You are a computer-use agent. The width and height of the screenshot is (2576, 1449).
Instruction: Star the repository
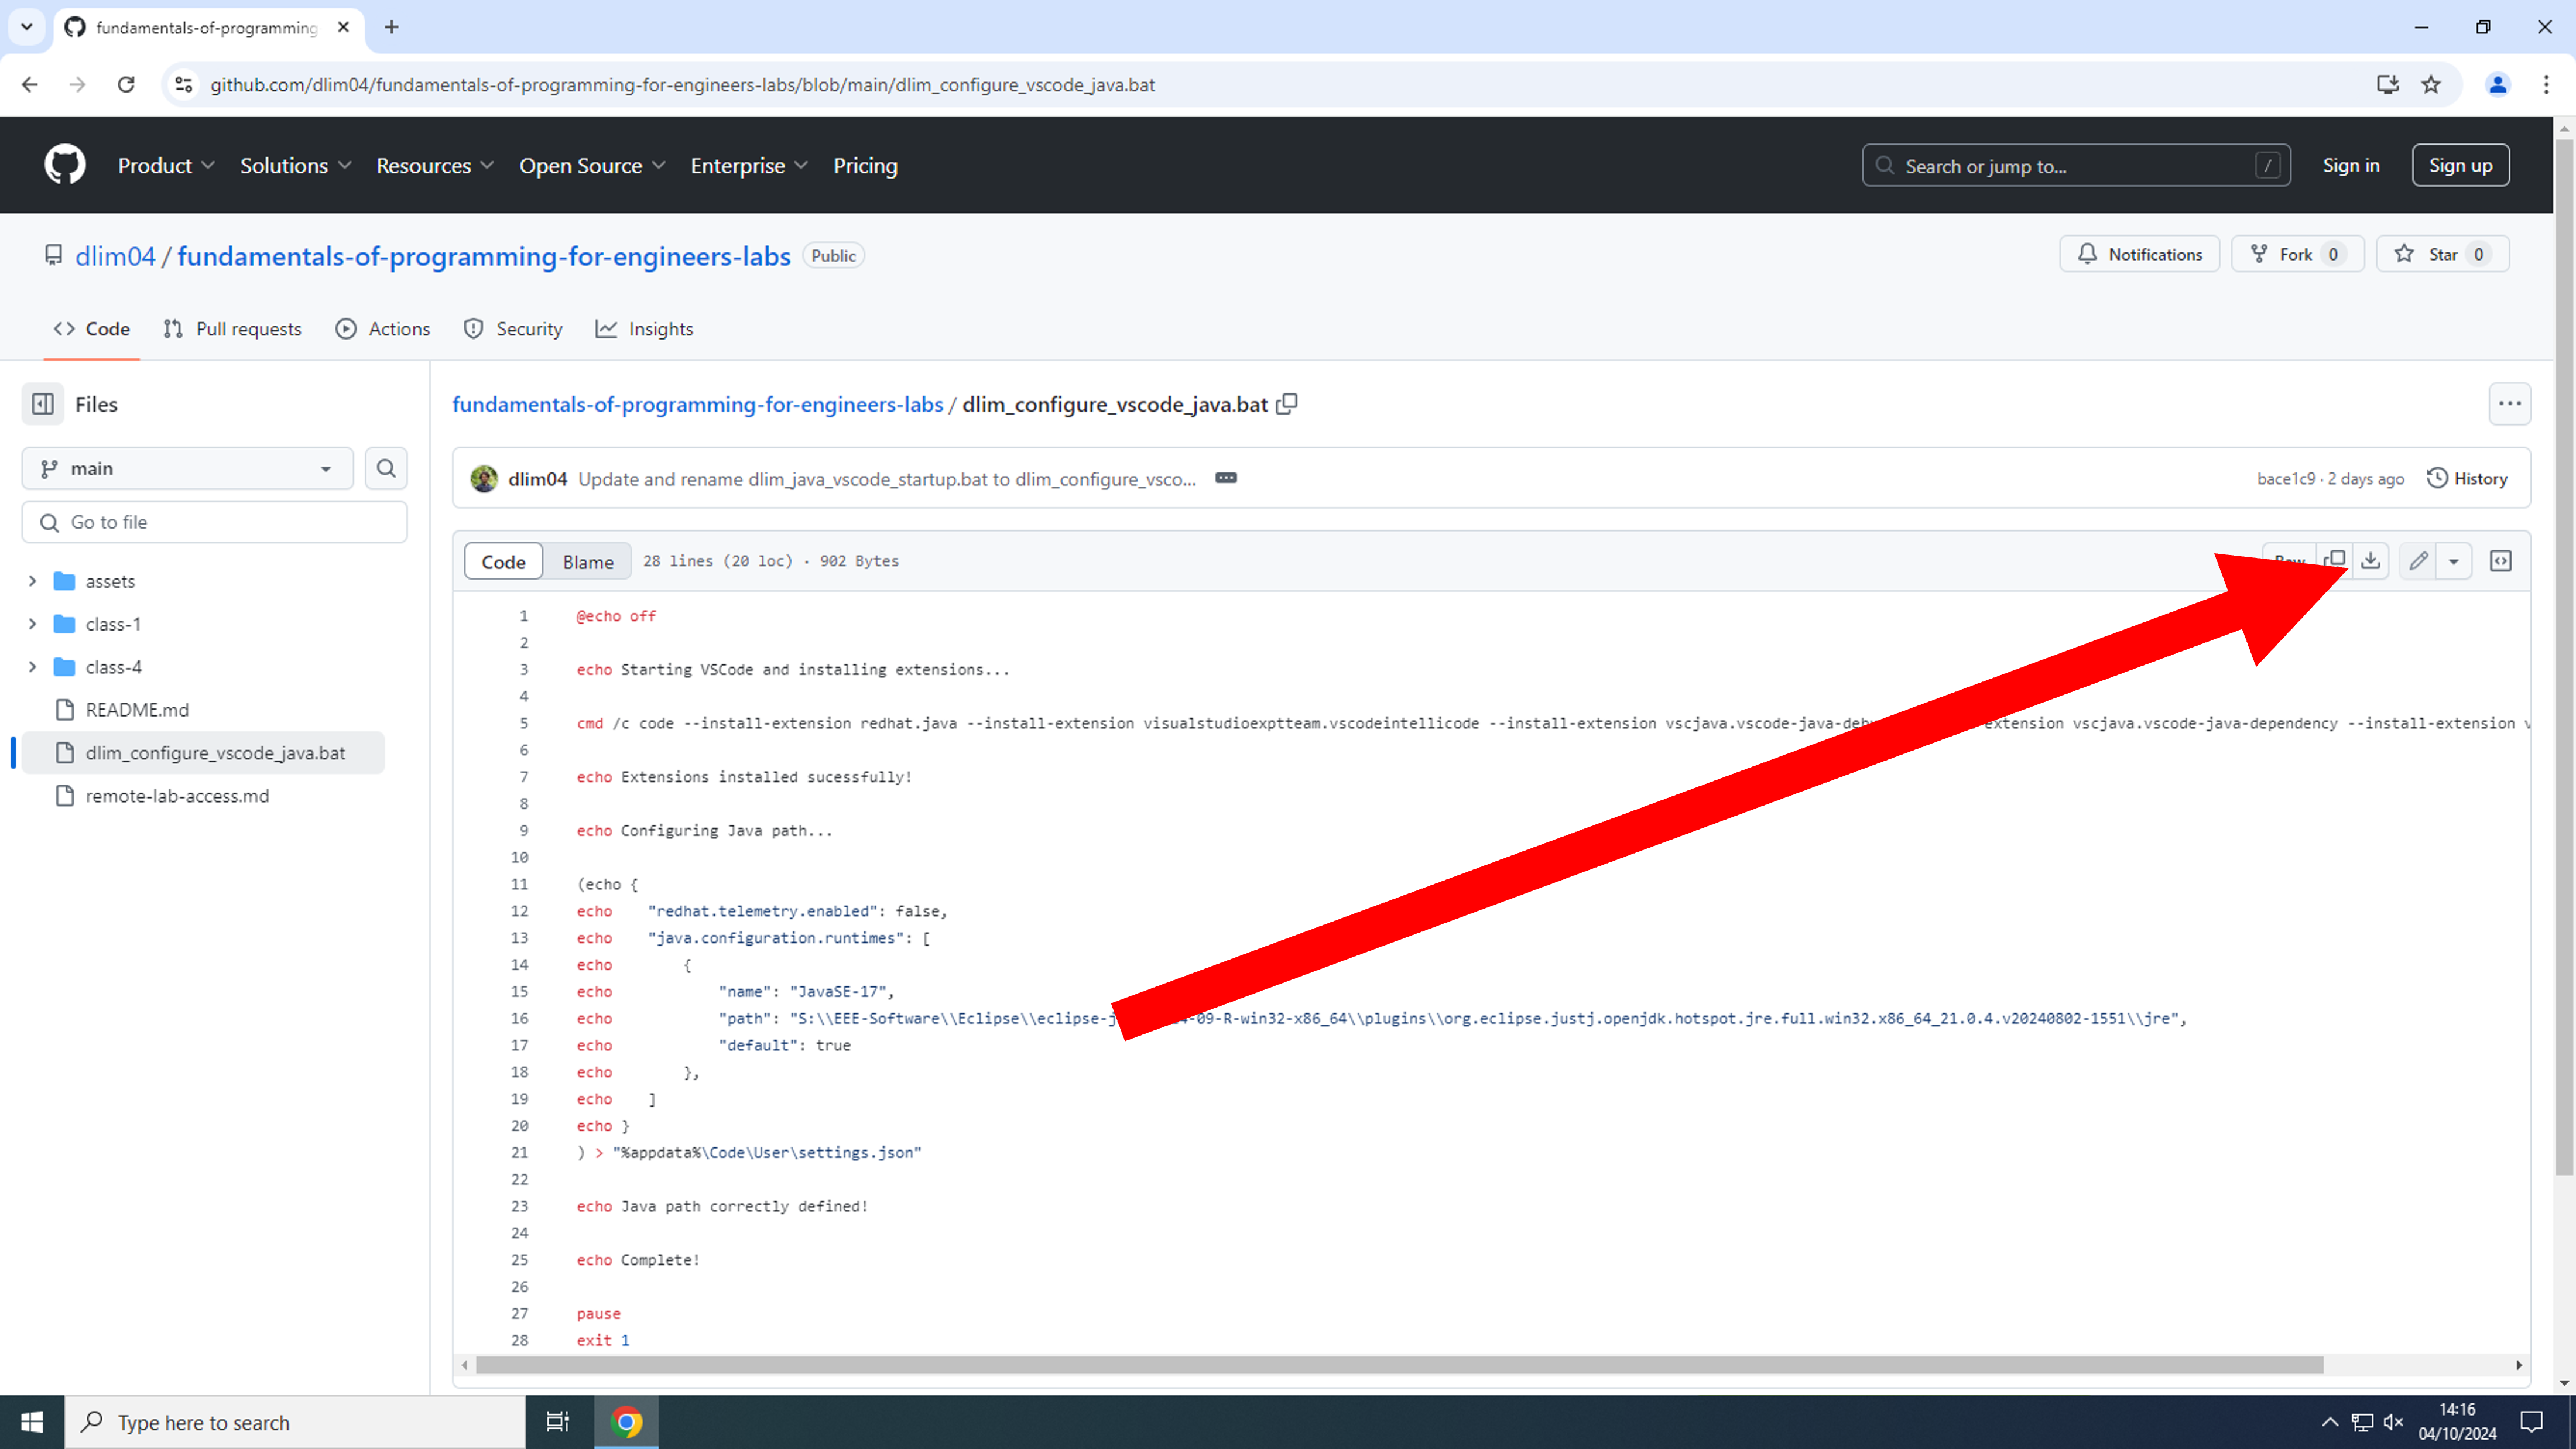(x=2442, y=254)
